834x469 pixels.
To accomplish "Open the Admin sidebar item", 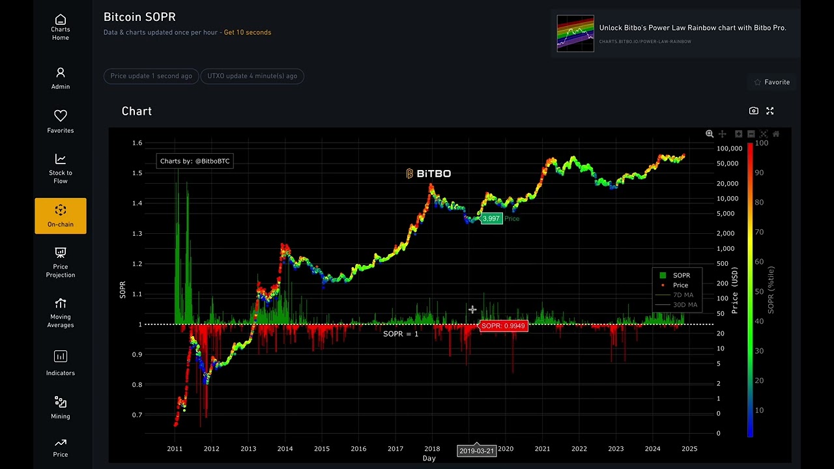I will 61,78.
